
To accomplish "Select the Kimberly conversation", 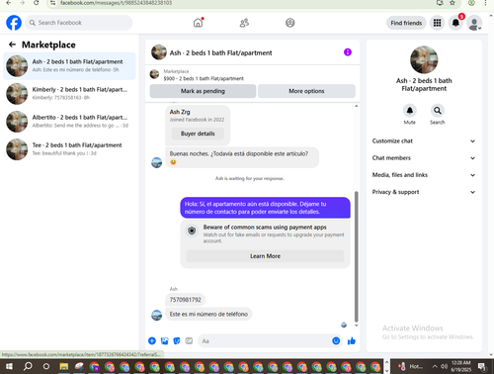I will tap(69, 93).
